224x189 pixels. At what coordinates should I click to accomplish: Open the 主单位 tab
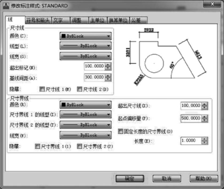pyautogui.click(x=98, y=20)
